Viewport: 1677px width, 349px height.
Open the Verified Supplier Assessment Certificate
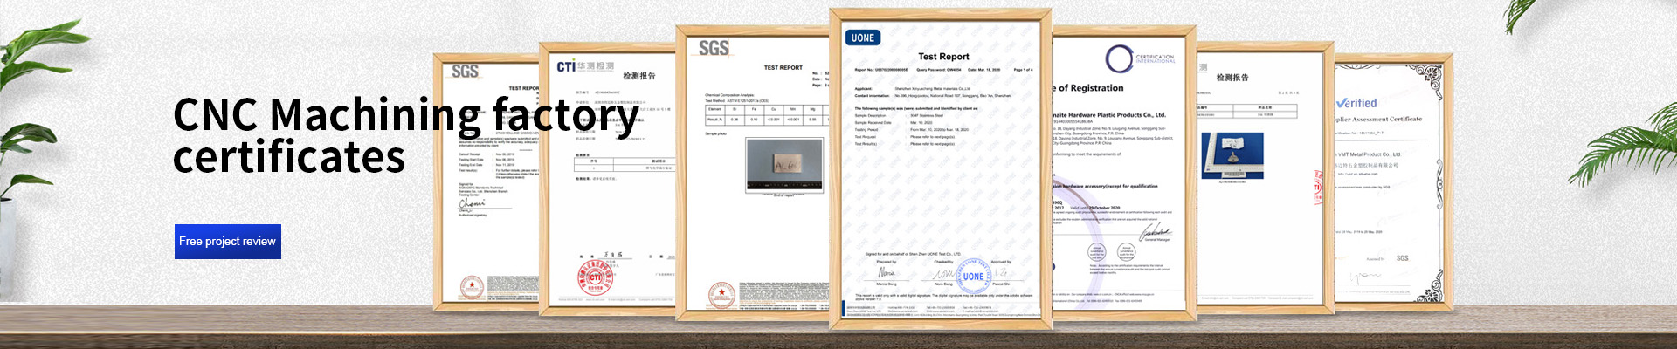tap(1392, 181)
